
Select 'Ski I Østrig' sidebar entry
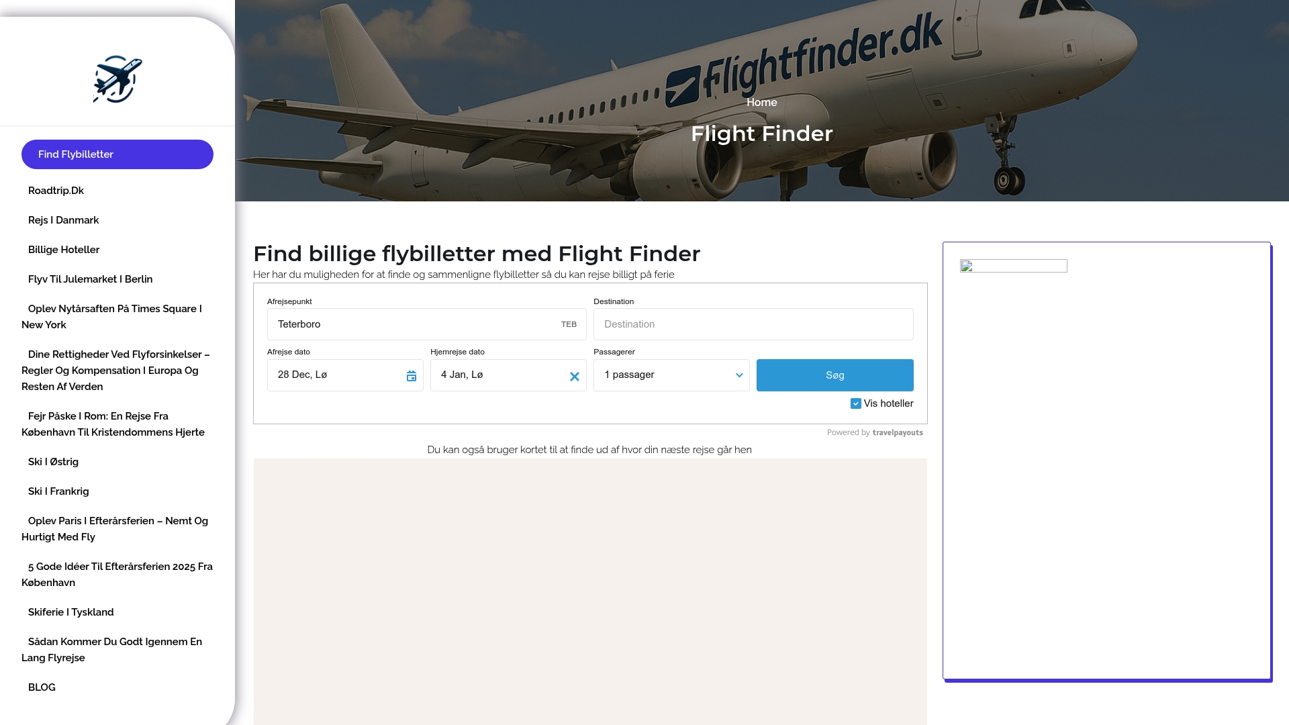click(52, 461)
